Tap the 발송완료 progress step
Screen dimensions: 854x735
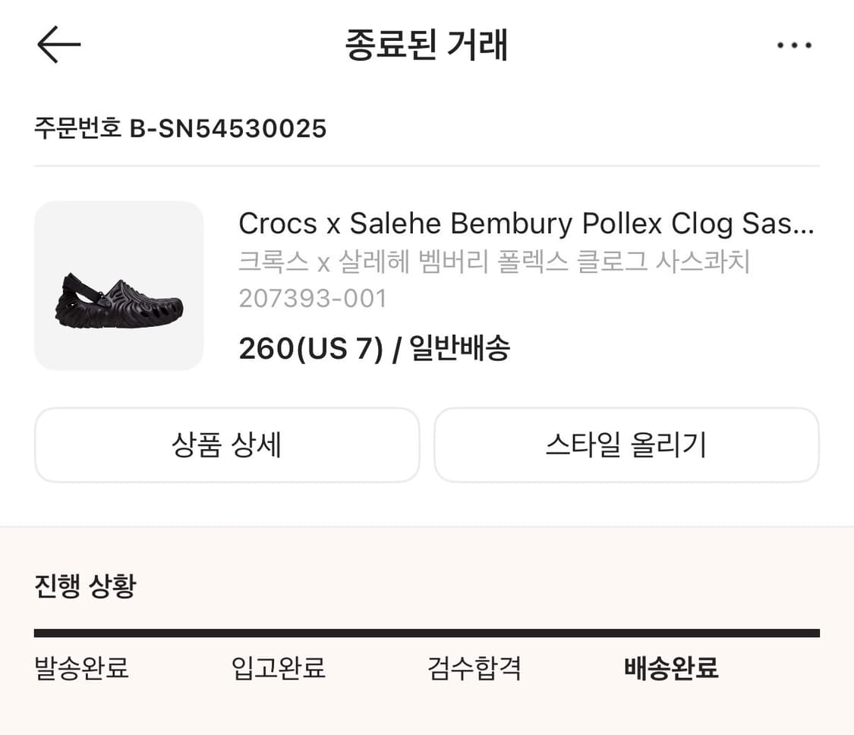point(80,668)
